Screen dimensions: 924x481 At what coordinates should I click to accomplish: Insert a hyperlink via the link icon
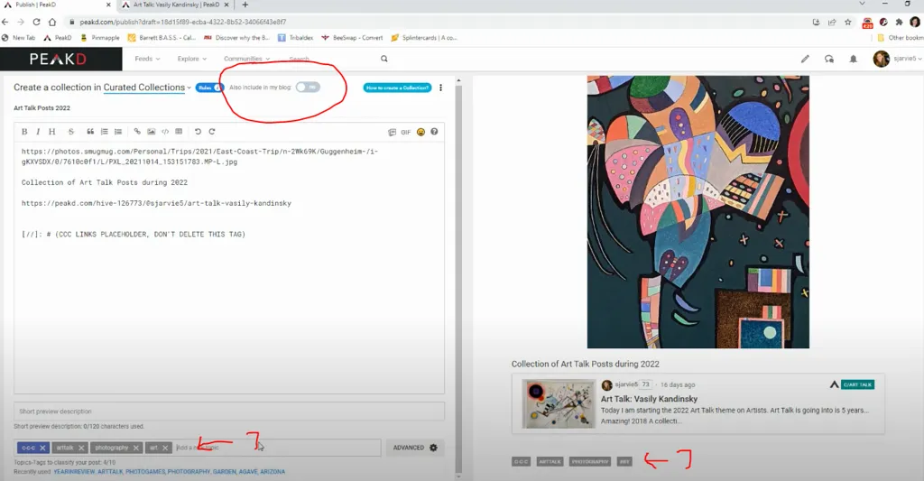(137, 132)
